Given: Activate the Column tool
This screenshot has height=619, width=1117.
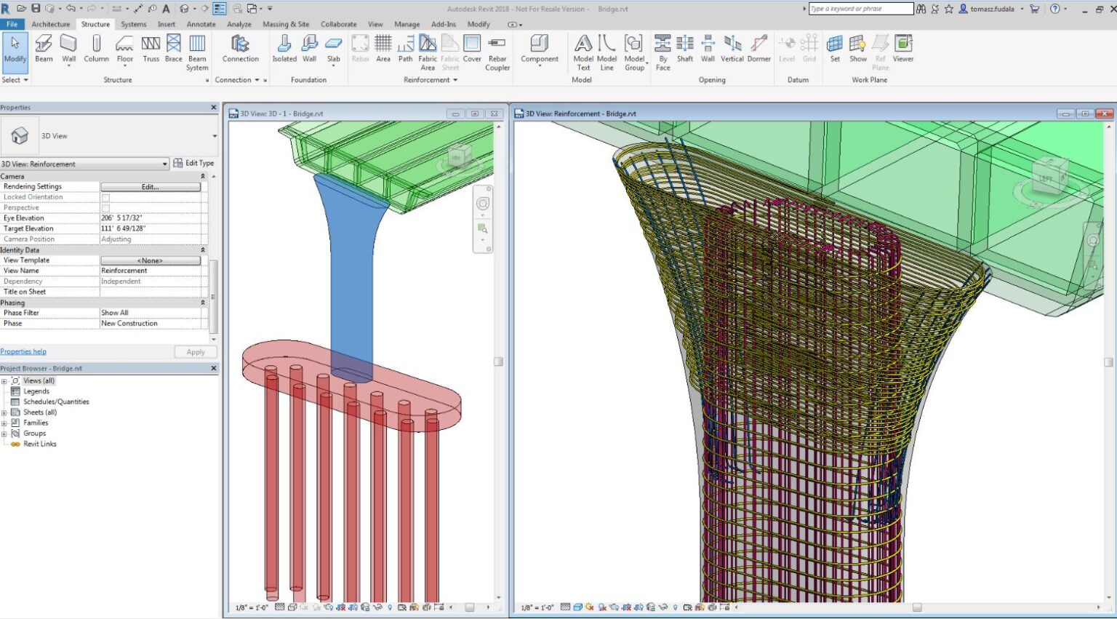Looking at the screenshot, I should coord(95,49).
